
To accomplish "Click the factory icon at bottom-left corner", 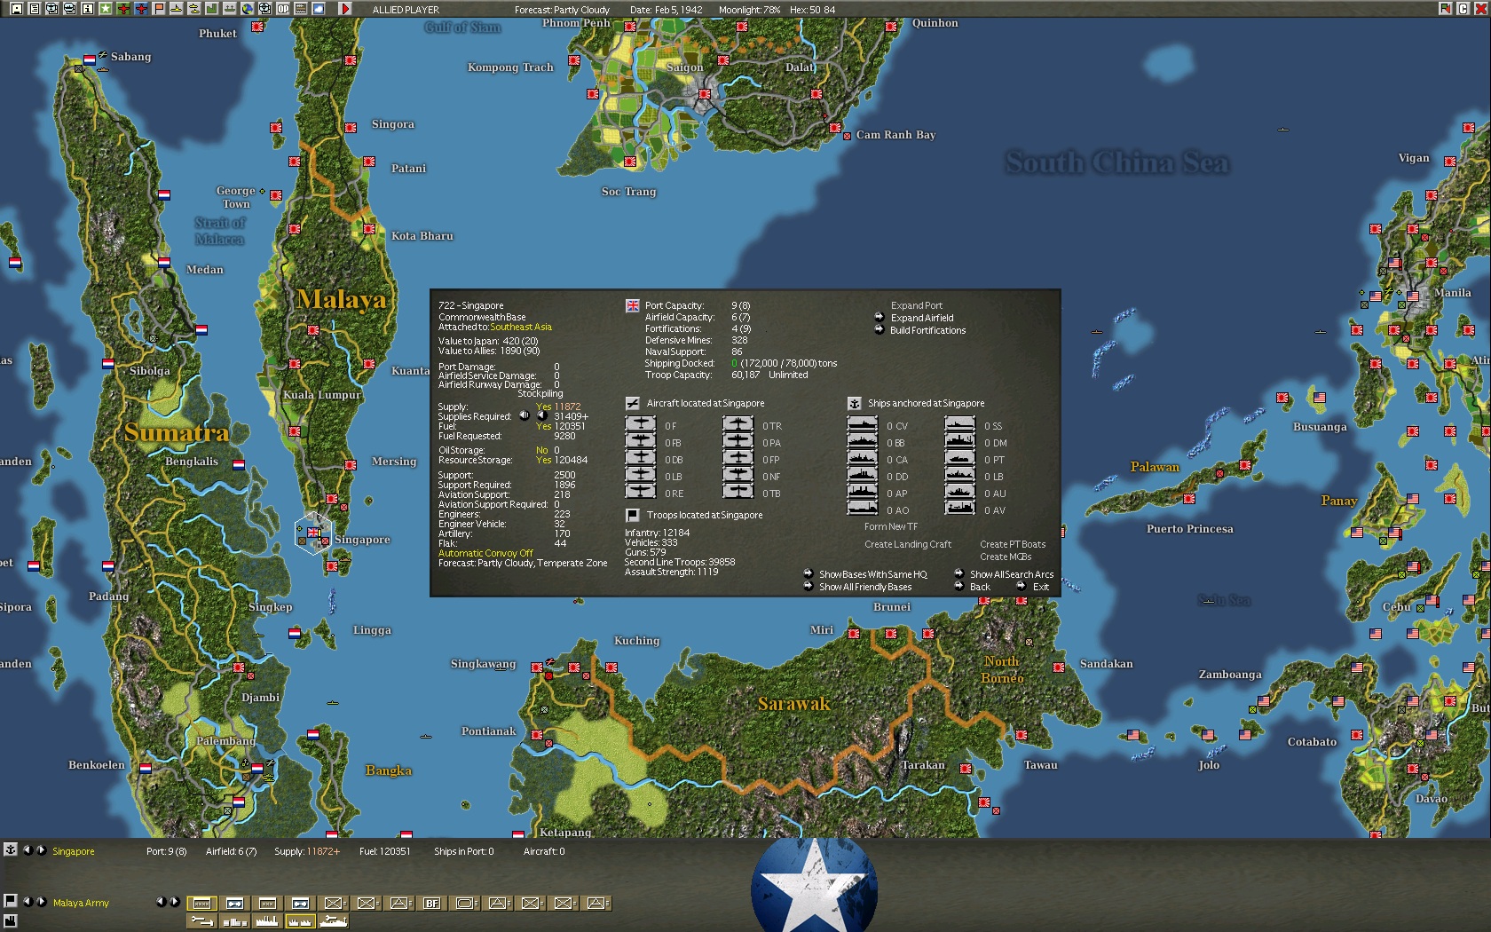I will click(11, 920).
